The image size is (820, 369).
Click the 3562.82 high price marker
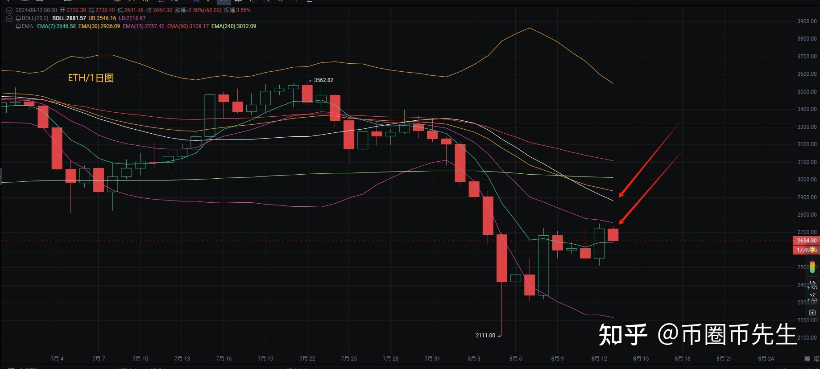point(323,80)
